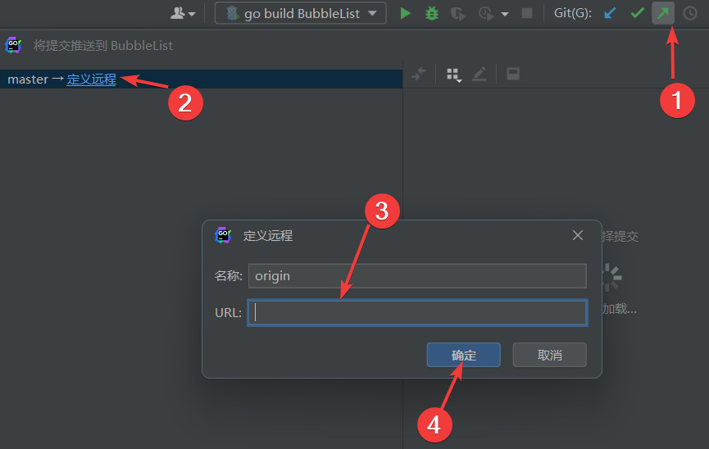The width and height of the screenshot is (709, 449).
Task: Commit changes with the green checkmark
Action: pos(637,13)
